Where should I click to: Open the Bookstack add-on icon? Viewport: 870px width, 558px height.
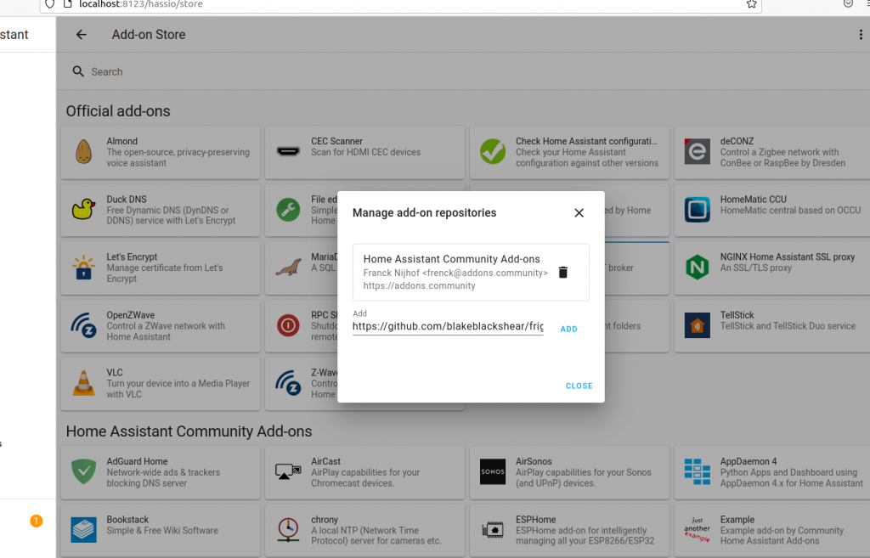coord(84,530)
